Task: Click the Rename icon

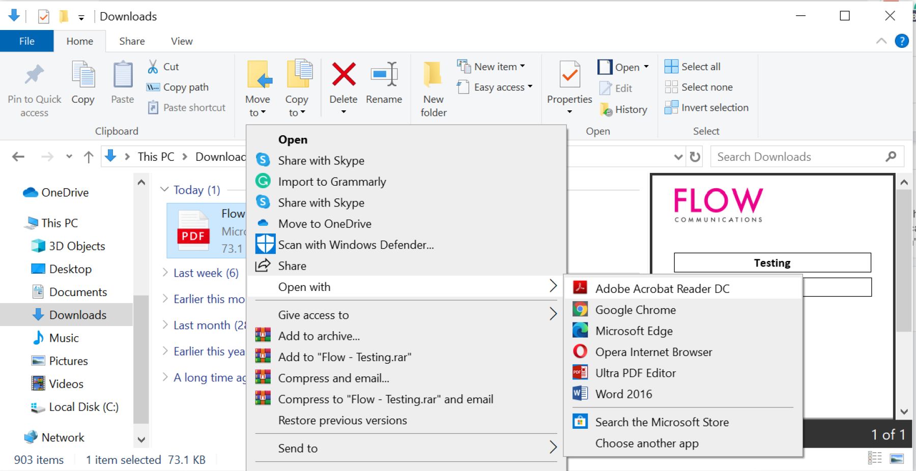Action: [x=384, y=74]
